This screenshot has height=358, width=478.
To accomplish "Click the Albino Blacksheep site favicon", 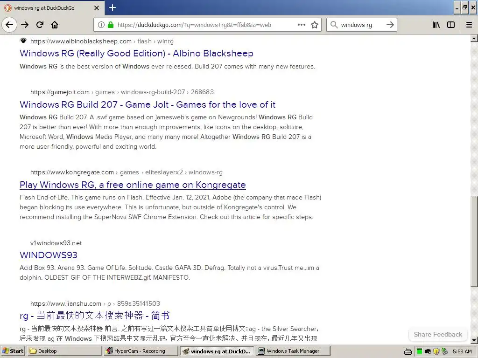I will (23, 41).
